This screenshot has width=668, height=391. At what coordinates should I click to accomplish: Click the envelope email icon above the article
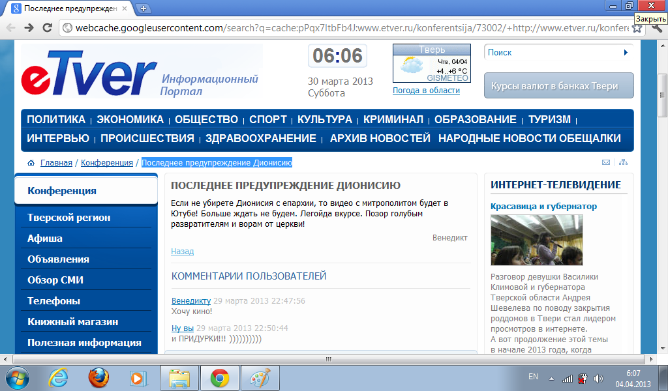point(605,162)
